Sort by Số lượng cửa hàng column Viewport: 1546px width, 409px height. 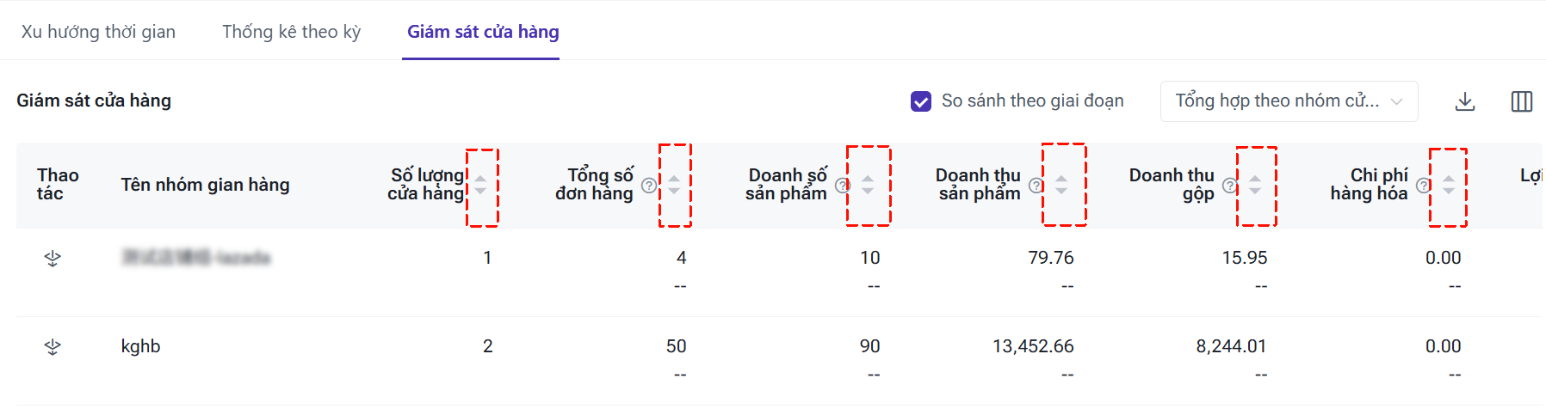coord(480,185)
